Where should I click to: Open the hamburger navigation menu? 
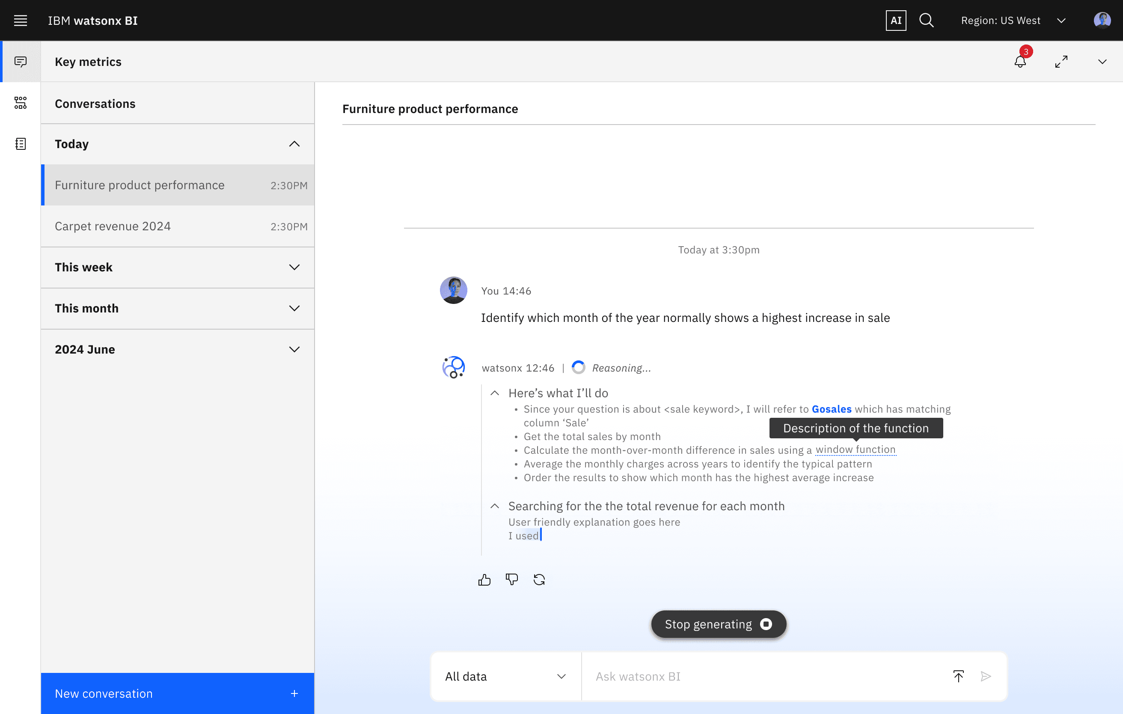(21, 21)
